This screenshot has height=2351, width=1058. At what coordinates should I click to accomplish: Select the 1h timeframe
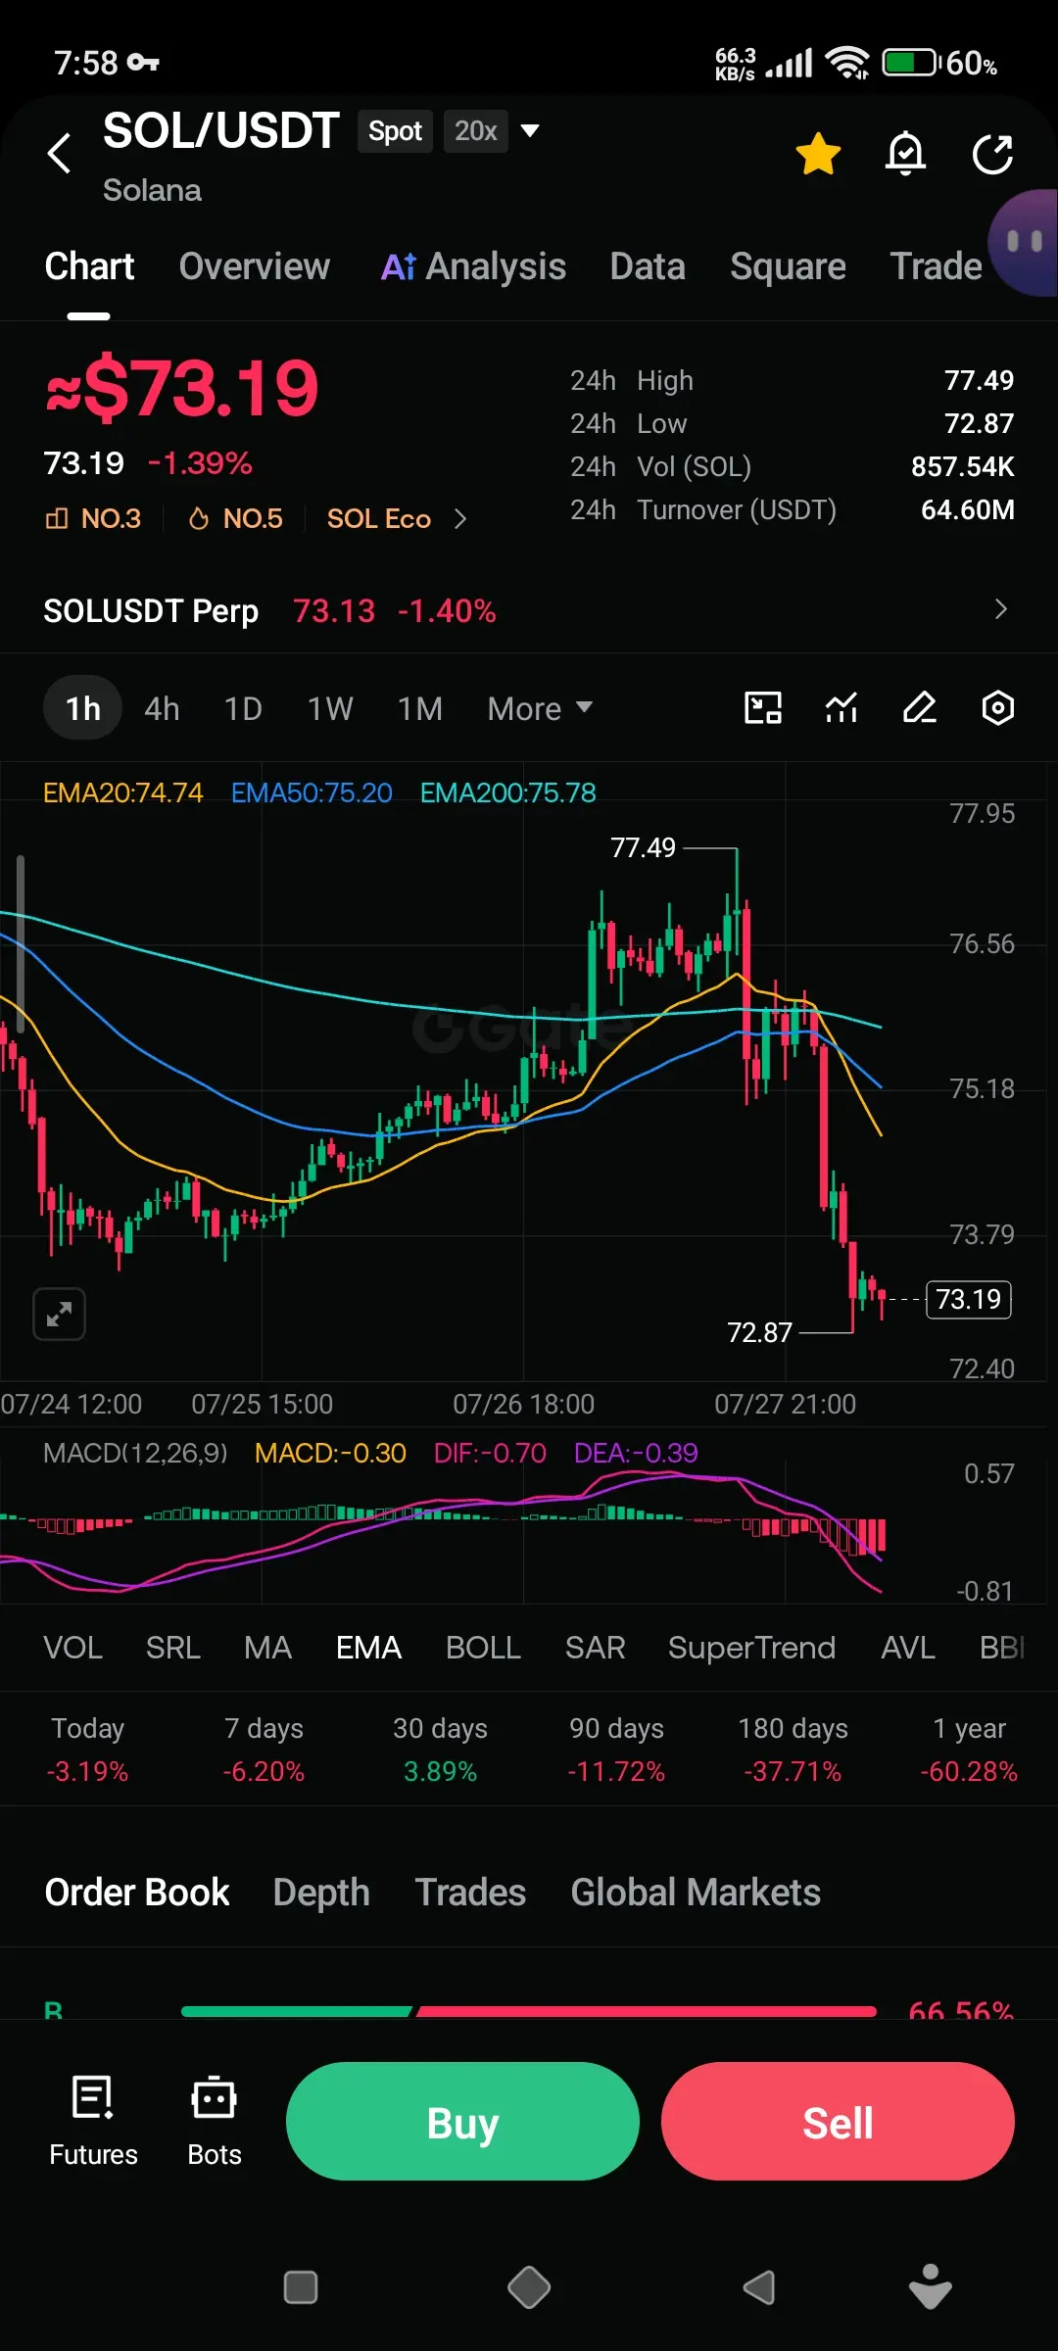tap(83, 708)
